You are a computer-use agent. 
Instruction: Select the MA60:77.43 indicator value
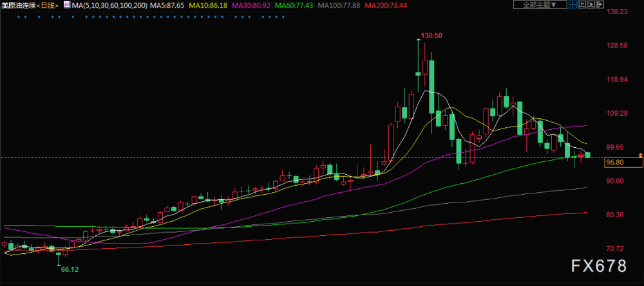click(294, 5)
